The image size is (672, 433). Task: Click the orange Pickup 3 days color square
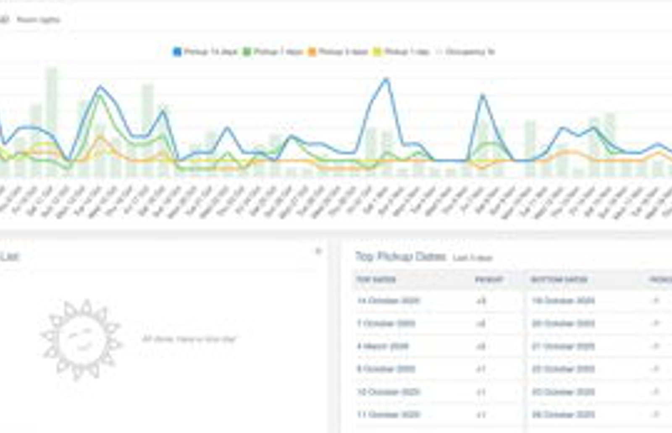click(312, 52)
